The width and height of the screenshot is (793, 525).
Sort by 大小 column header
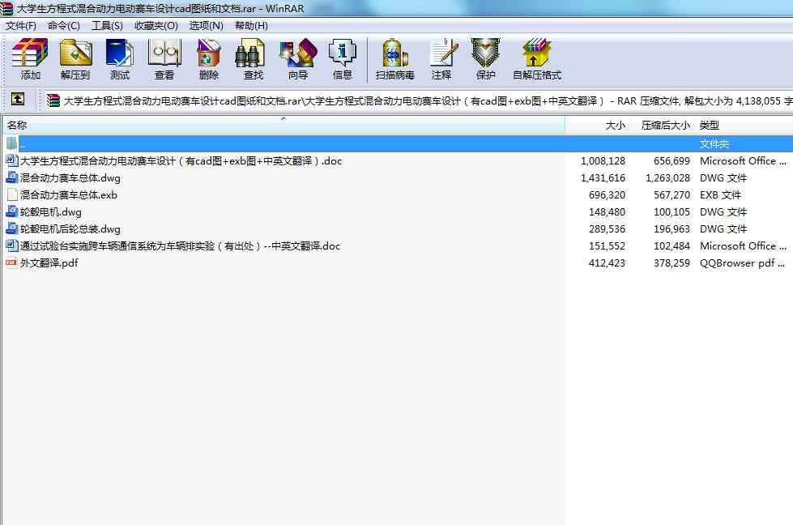coord(615,126)
